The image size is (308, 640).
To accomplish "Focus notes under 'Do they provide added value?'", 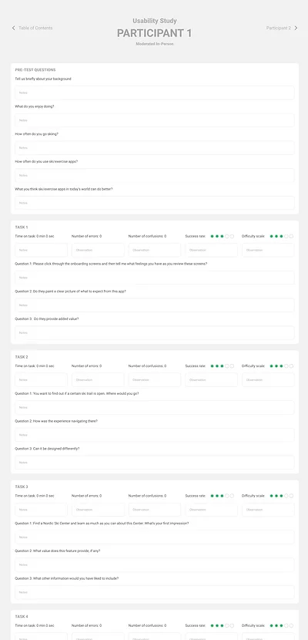I will click(x=155, y=332).
